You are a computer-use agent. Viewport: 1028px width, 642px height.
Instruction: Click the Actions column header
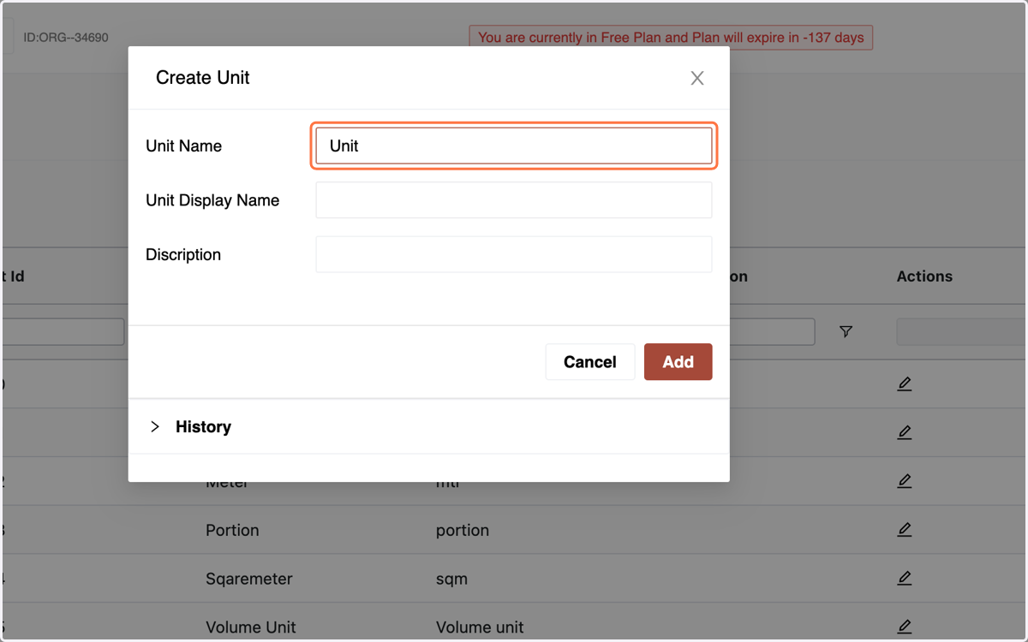924,276
